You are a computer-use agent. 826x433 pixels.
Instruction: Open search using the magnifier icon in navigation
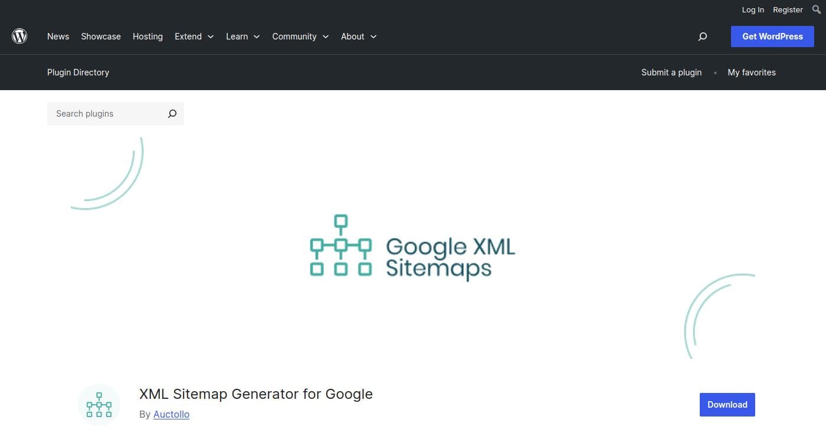[x=702, y=36]
